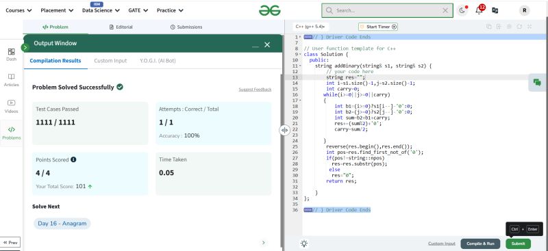Click the panel splitter handle
This screenshot has height=251, width=548.
click(284, 130)
